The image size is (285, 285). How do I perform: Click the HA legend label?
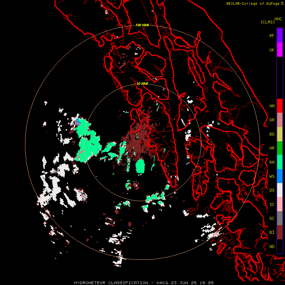272,106
